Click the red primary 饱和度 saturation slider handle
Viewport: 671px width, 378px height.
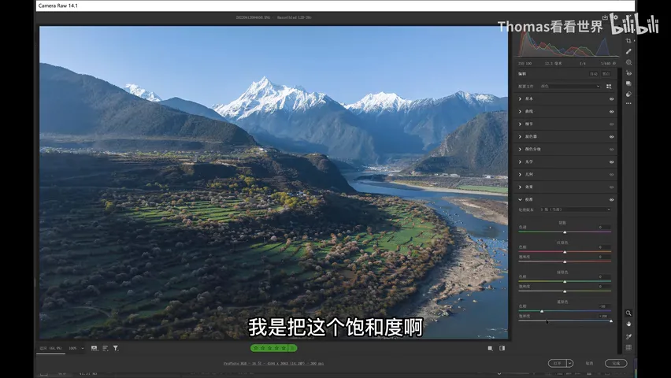coord(565,261)
